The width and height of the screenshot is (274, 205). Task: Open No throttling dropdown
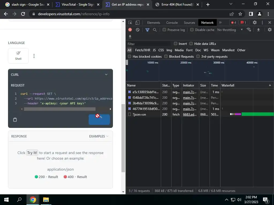(230, 30)
